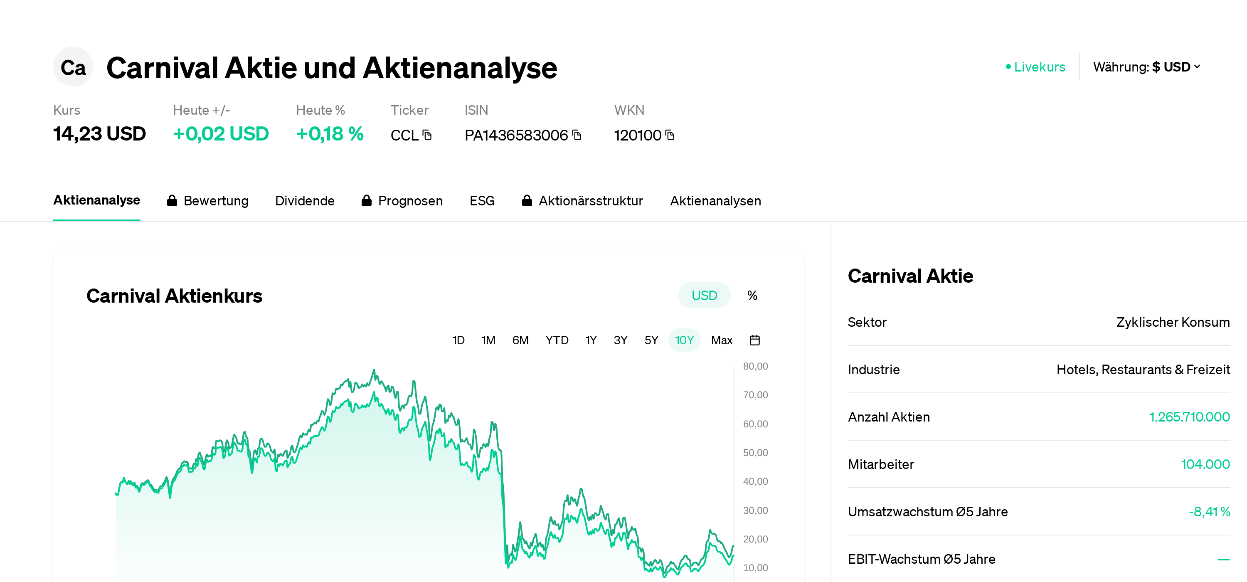The image size is (1247, 582).
Task: Click the lock icon beside Prognosen
Action: pos(367,200)
